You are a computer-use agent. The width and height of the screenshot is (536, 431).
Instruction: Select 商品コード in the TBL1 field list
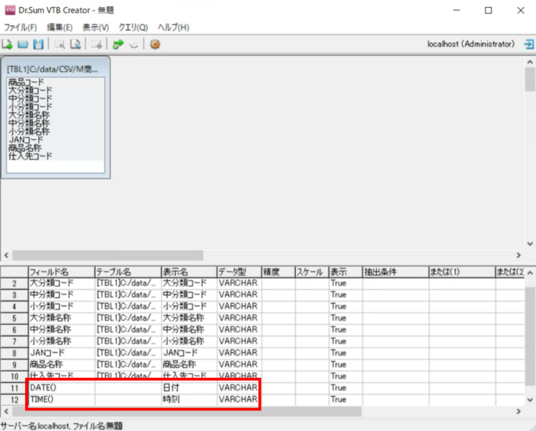tap(26, 82)
